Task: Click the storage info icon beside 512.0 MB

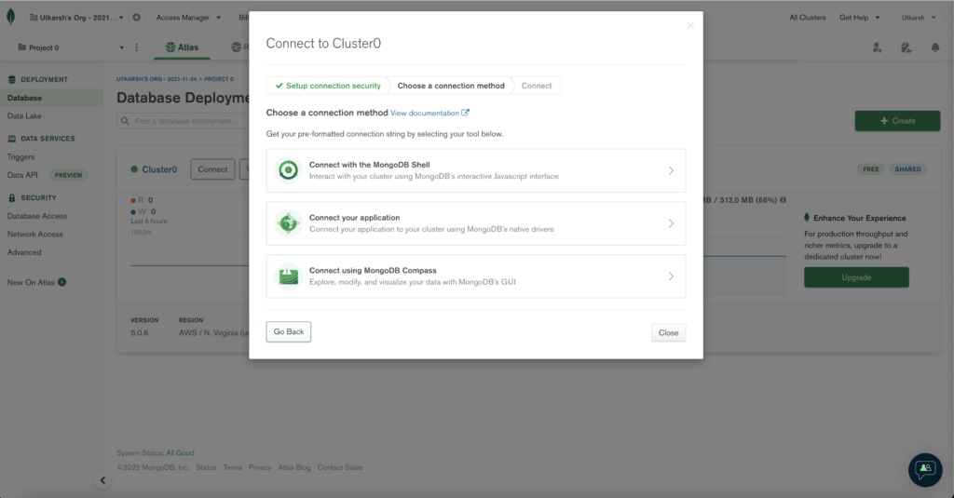Action: coord(783,199)
